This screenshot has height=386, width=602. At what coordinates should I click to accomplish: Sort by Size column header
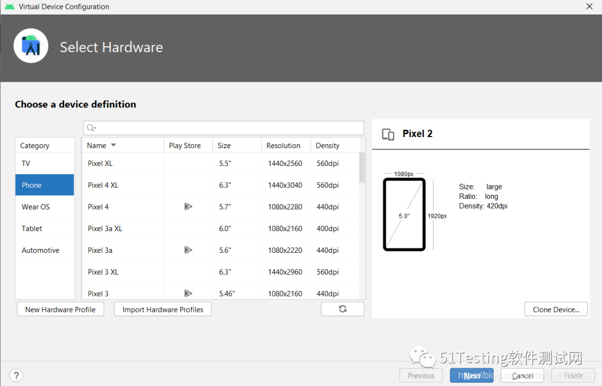(237, 145)
